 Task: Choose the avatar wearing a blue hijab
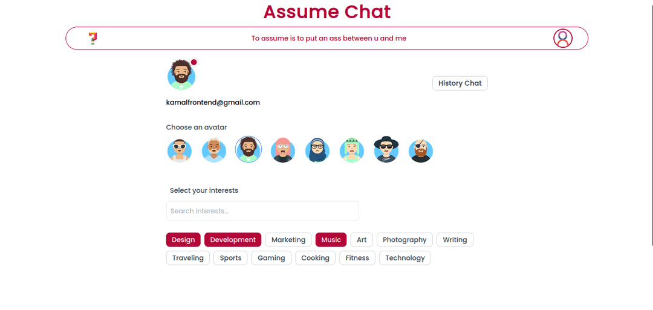[x=317, y=150]
